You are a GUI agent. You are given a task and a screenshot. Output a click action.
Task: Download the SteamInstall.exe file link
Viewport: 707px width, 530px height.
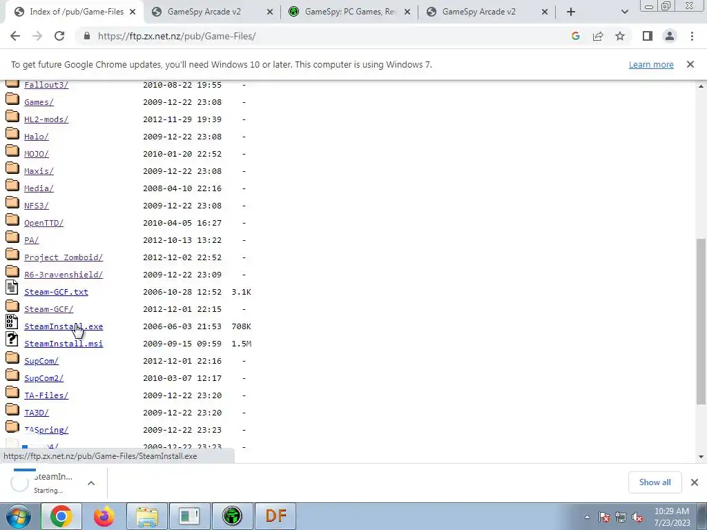click(x=64, y=326)
